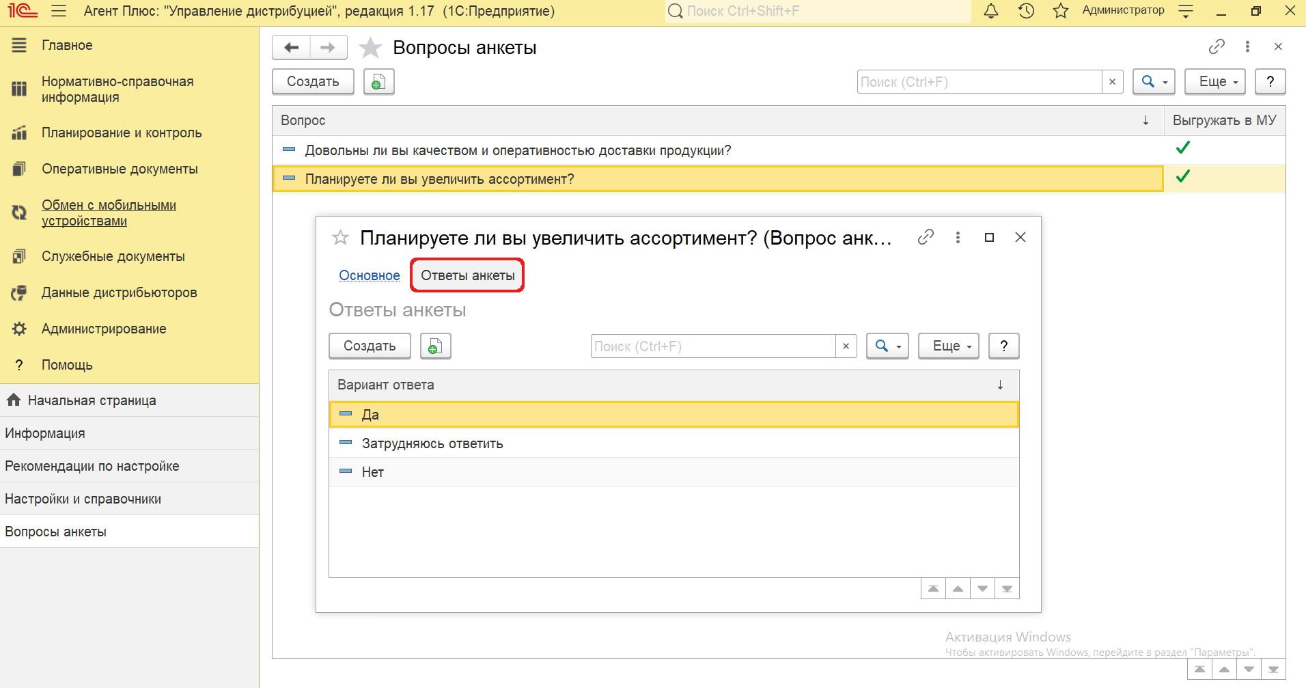
Task: Move down one page in Ответы анкеты list
Action: pos(983,589)
